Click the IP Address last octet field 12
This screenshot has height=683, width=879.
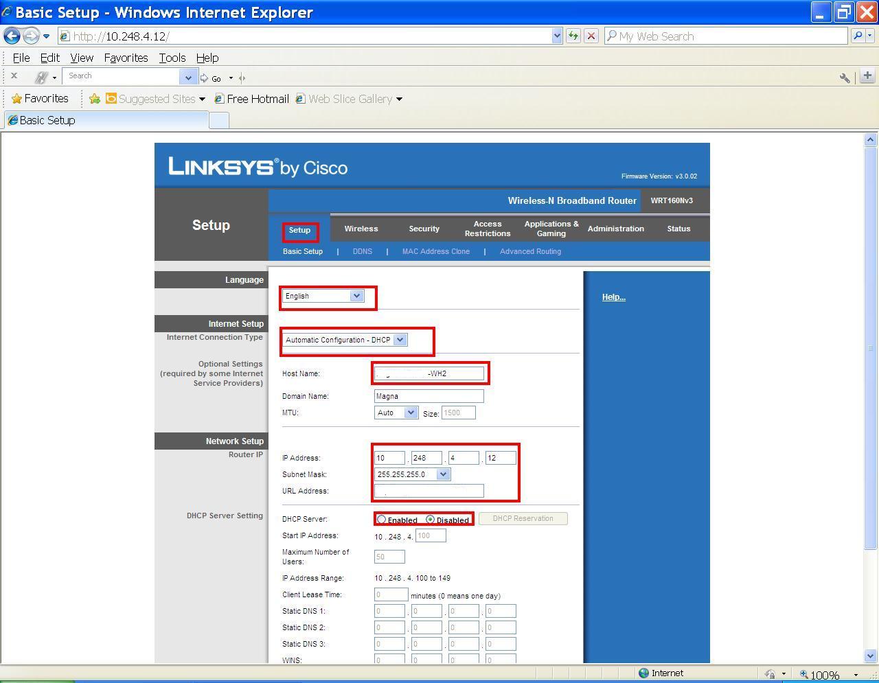[x=501, y=458]
